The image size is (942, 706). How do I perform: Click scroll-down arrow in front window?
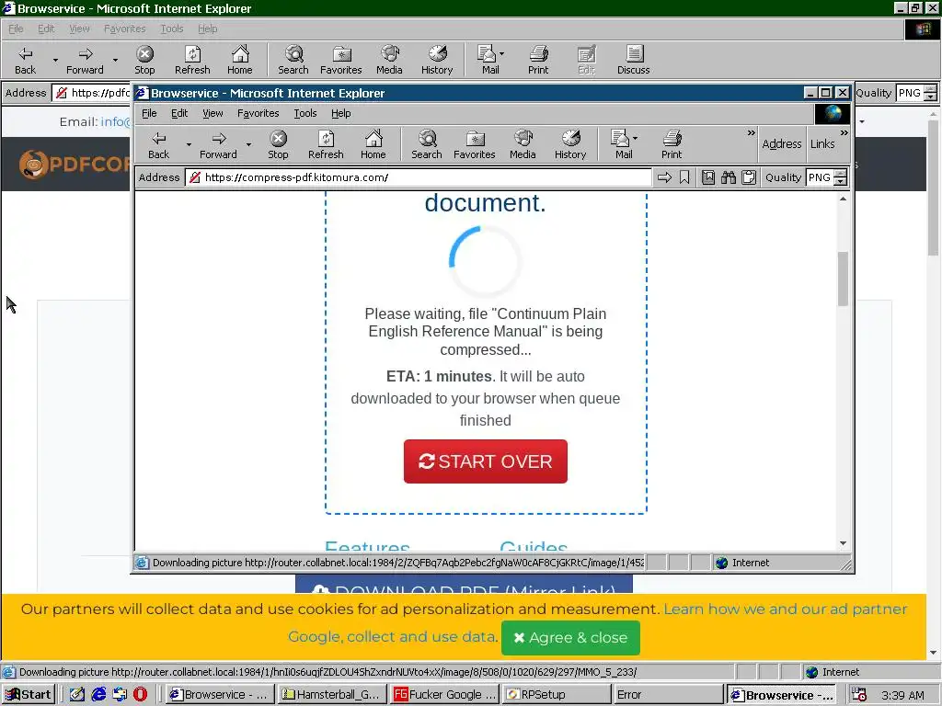[x=843, y=543]
